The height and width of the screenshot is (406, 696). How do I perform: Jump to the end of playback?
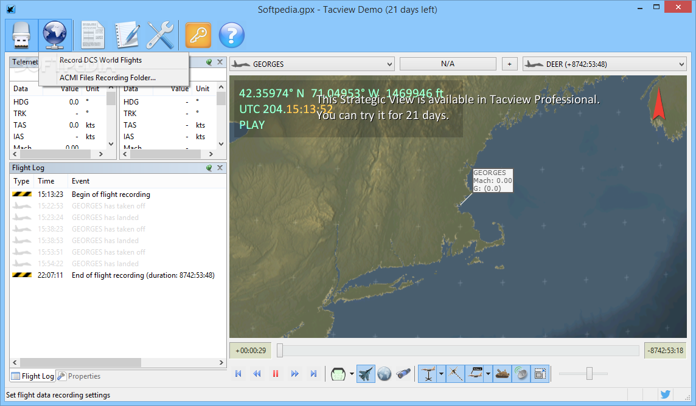click(313, 374)
